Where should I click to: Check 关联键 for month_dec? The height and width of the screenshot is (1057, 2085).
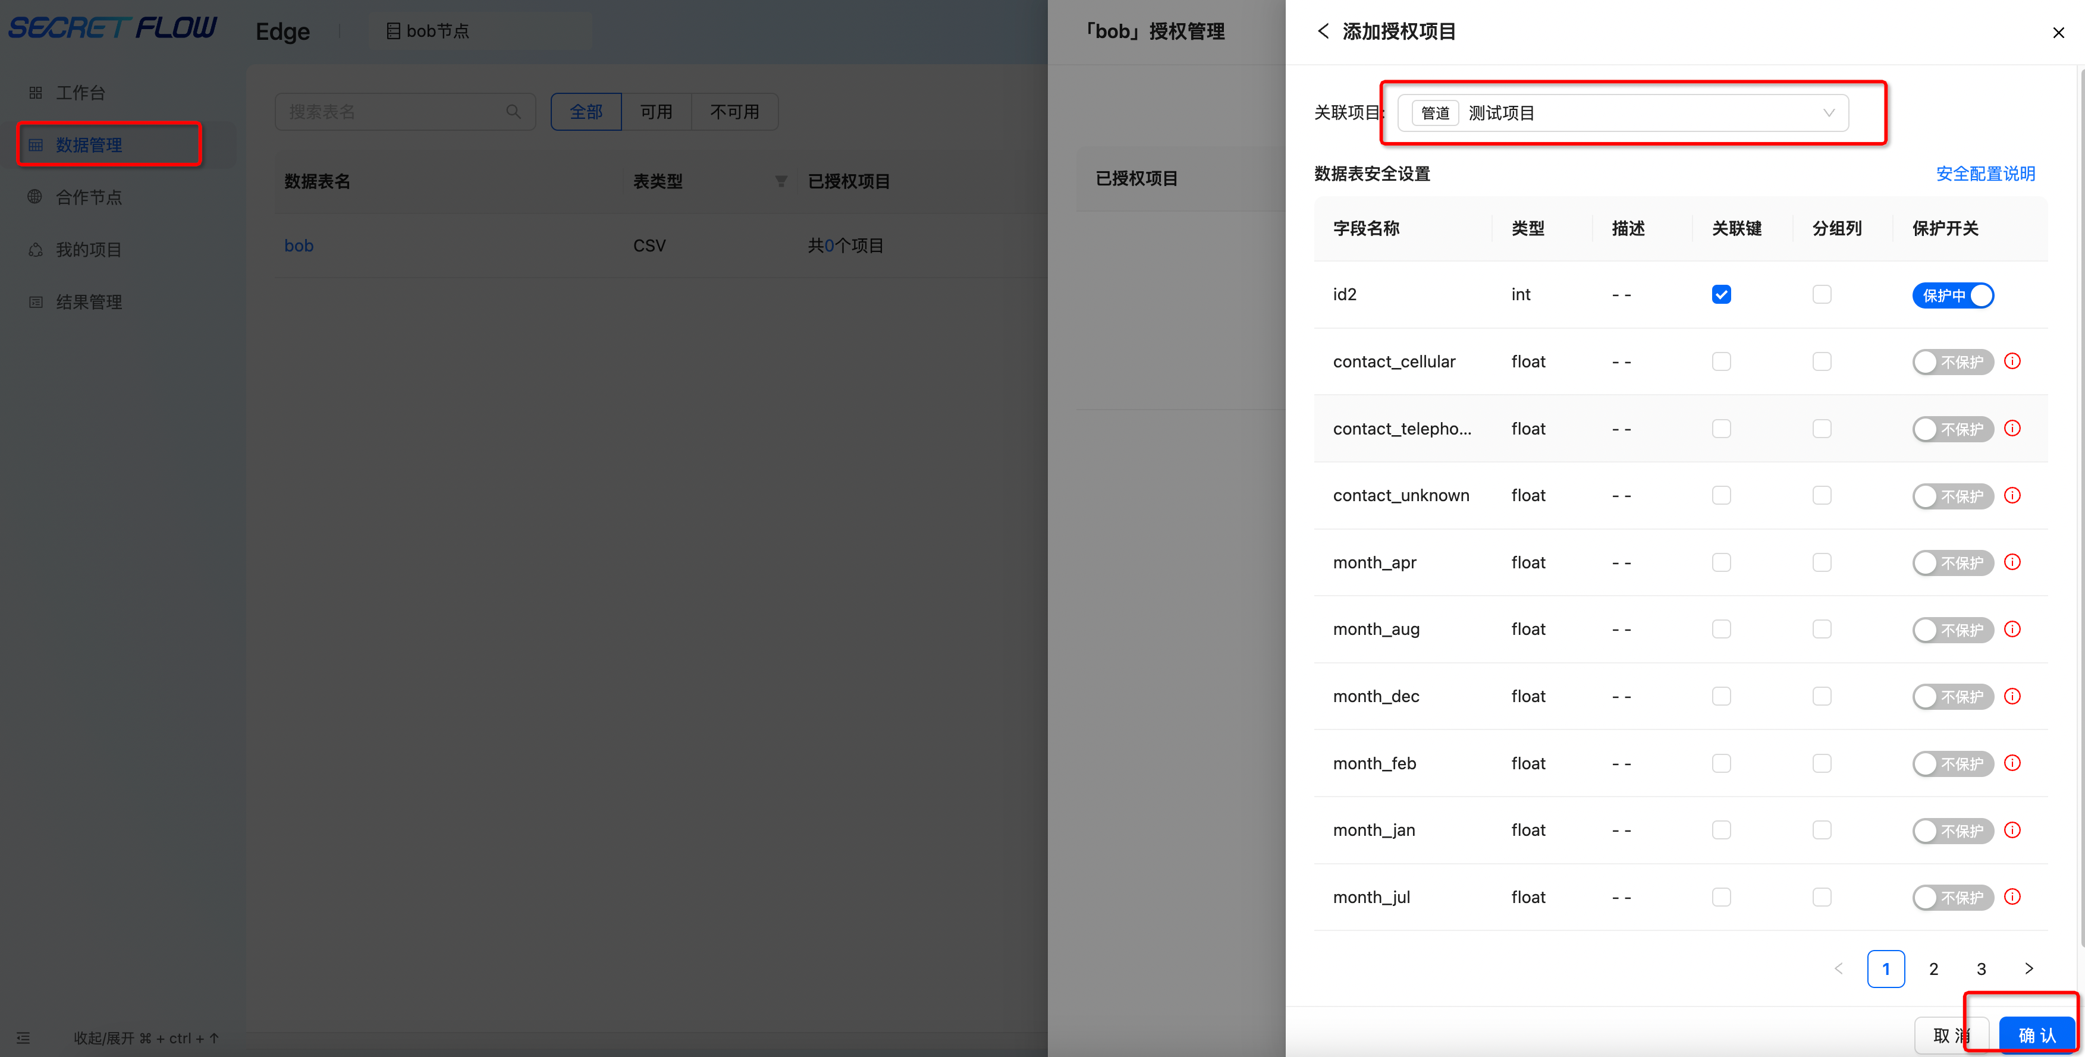coord(1721,696)
